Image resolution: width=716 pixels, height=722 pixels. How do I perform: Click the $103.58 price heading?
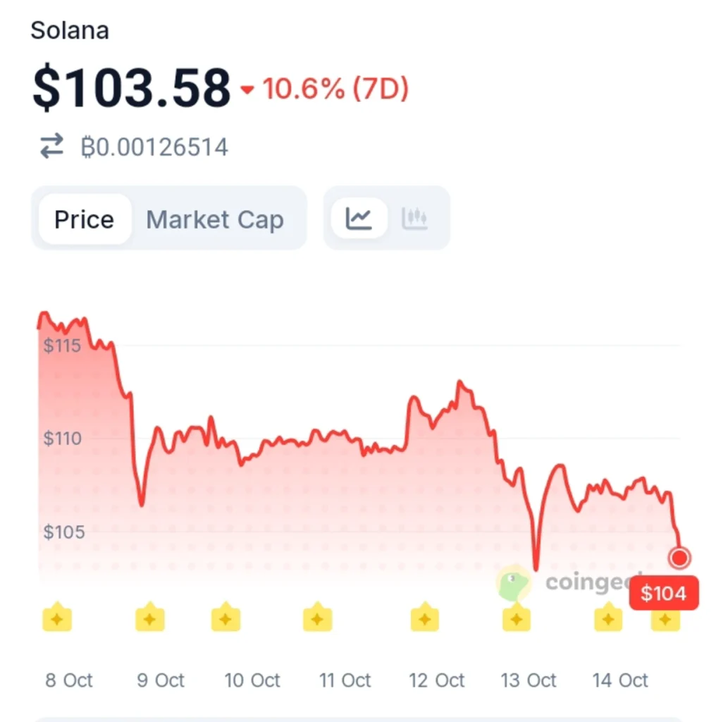tap(132, 87)
